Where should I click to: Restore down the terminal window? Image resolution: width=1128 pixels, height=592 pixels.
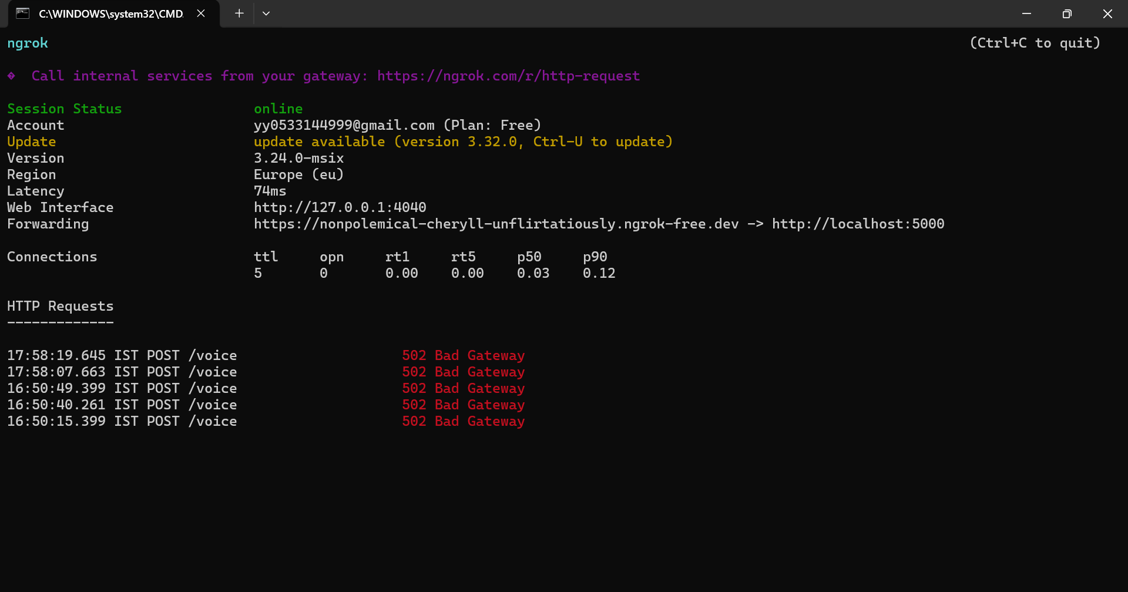1067,14
